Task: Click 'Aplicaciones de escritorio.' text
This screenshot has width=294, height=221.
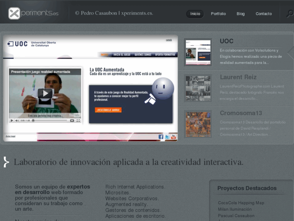Action: coord(135,216)
